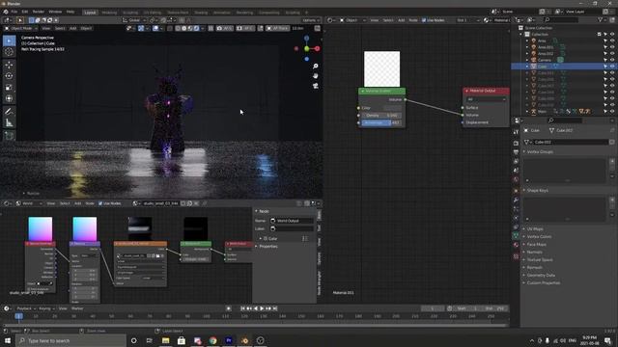Image resolution: width=618 pixels, height=347 pixels.
Task: Click the green Y axis on navigation gizmo
Action: click(x=307, y=48)
